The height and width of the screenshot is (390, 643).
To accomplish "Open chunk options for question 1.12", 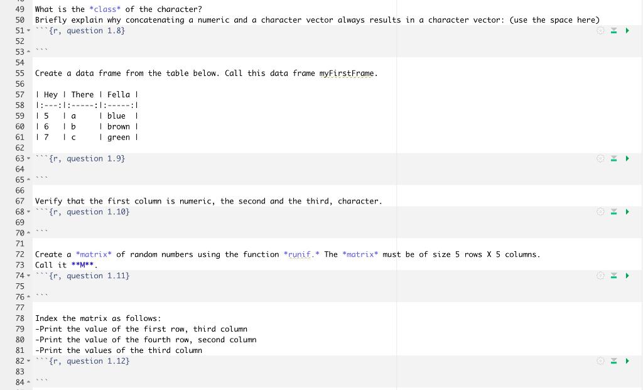I will point(600,361).
